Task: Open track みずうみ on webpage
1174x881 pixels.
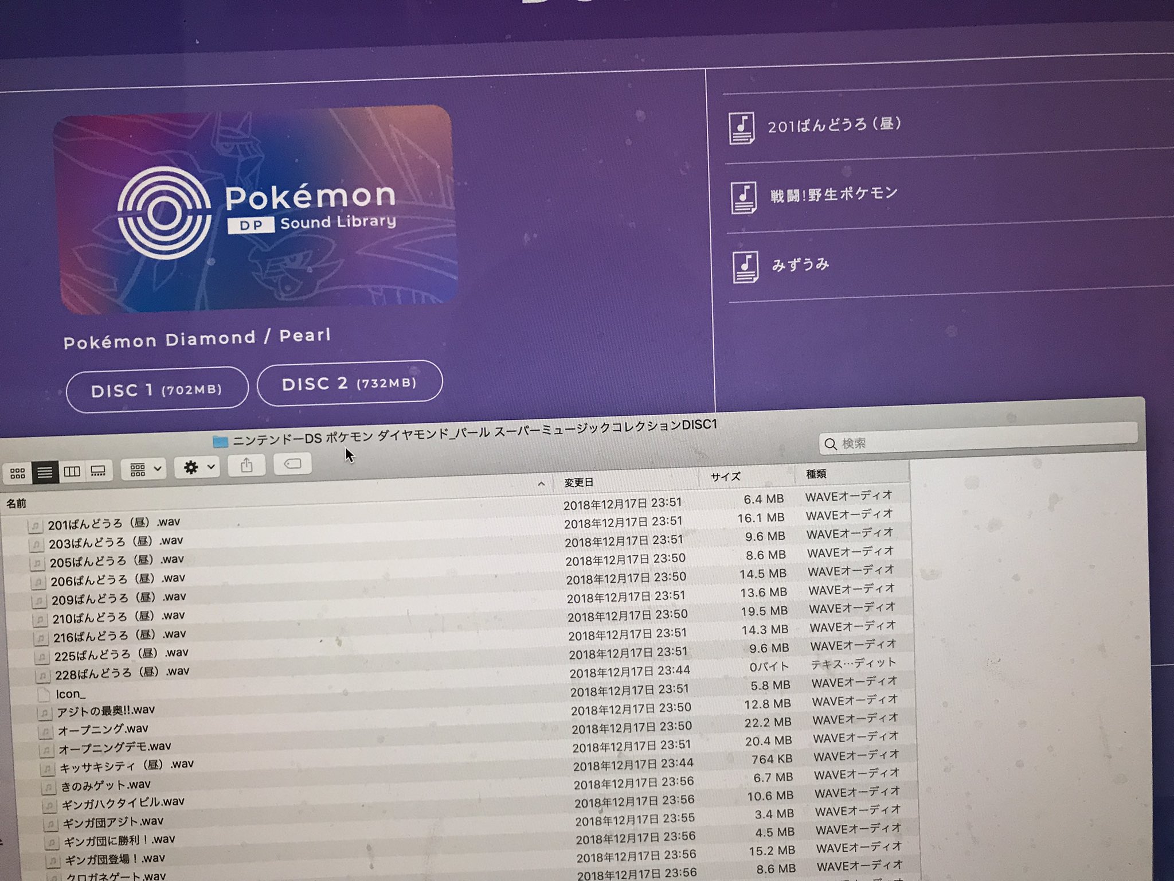Action: (801, 265)
